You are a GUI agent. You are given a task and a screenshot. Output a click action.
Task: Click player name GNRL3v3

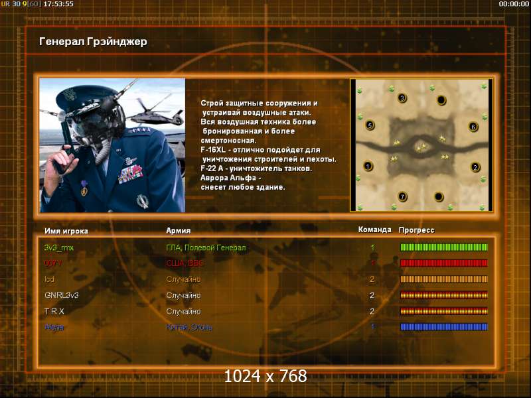[x=62, y=295]
